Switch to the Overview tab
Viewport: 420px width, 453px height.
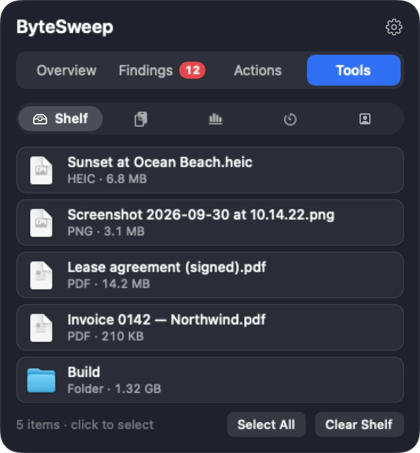click(x=67, y=71)
